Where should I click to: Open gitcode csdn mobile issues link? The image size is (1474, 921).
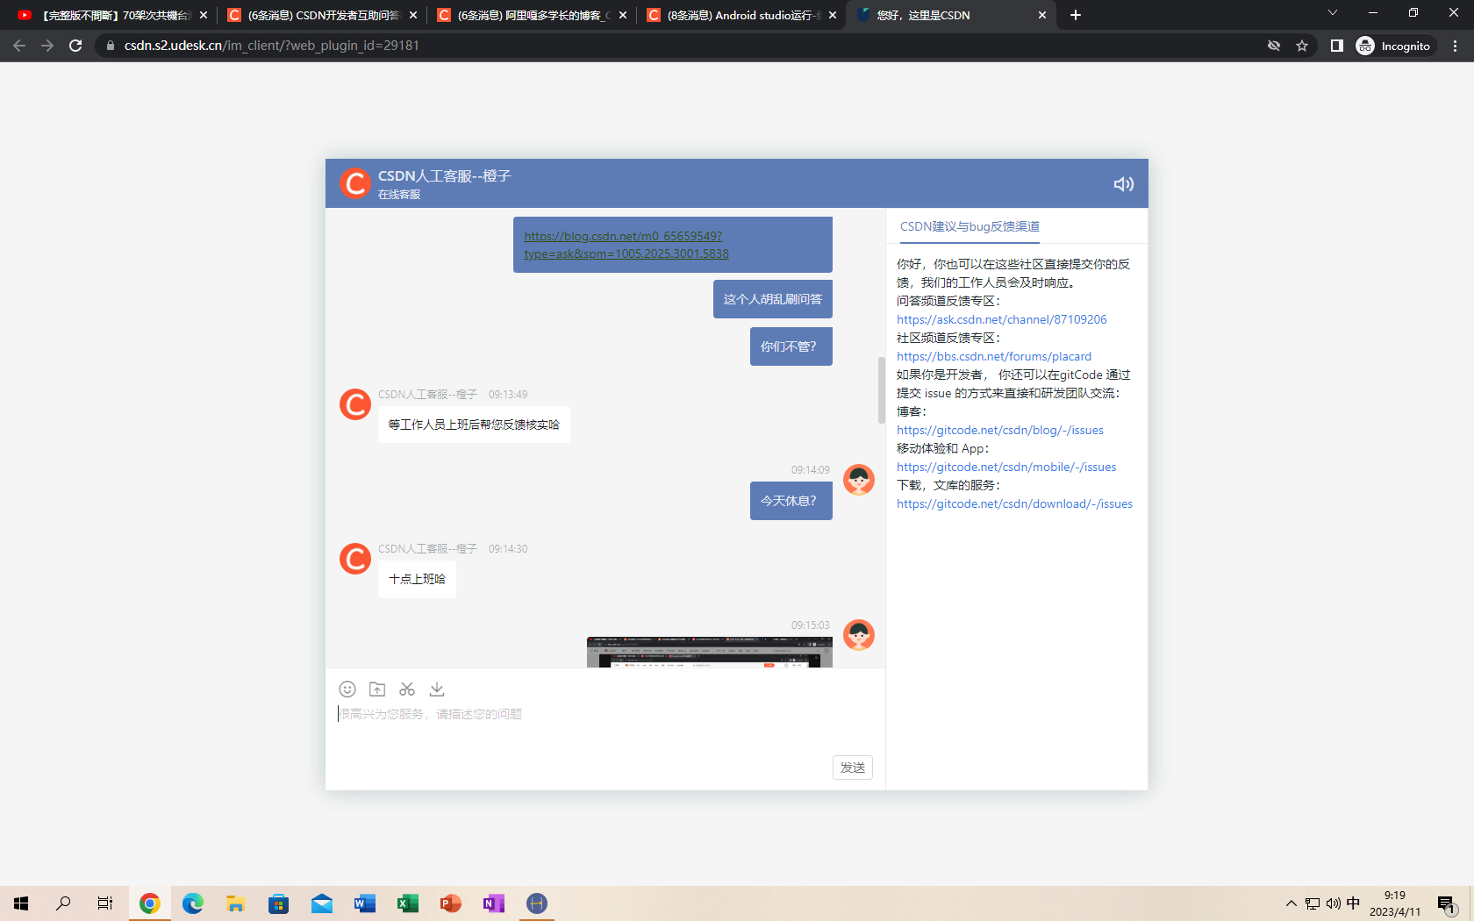point(1006,468)
